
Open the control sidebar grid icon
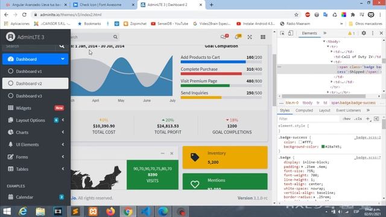coord(263,37)
